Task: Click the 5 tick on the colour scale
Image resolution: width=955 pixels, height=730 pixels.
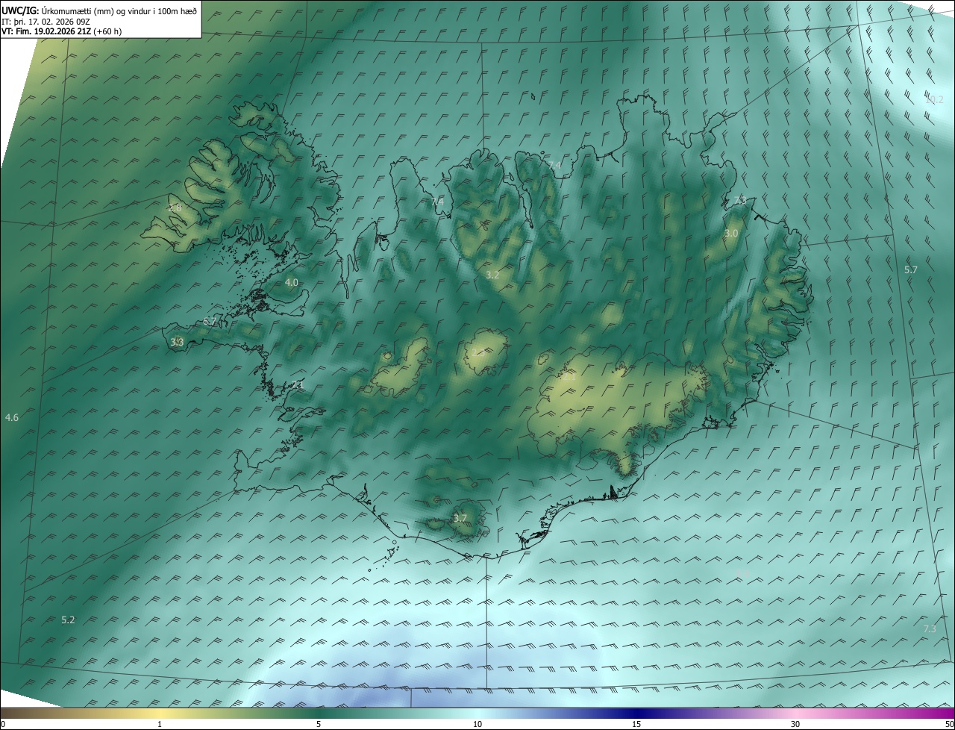Action: pos(319,724)
